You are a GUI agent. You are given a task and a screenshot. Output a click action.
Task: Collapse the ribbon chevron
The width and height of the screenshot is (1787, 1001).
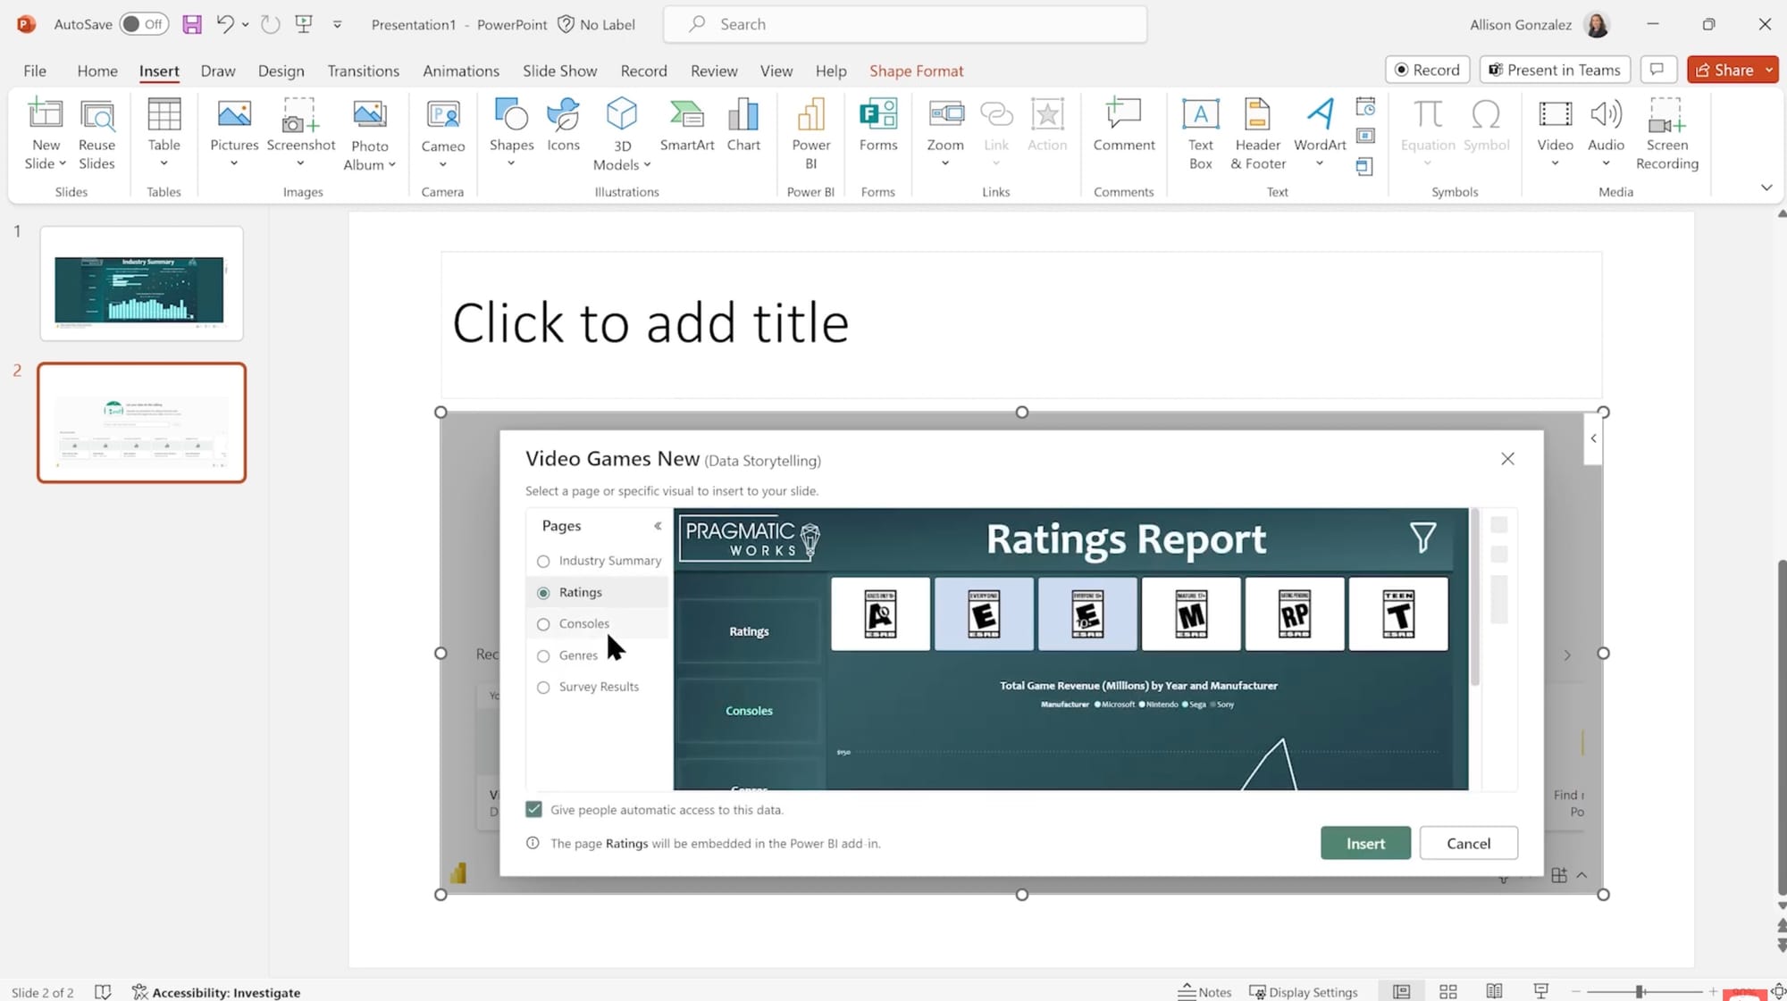click(x=1766, y=188)
